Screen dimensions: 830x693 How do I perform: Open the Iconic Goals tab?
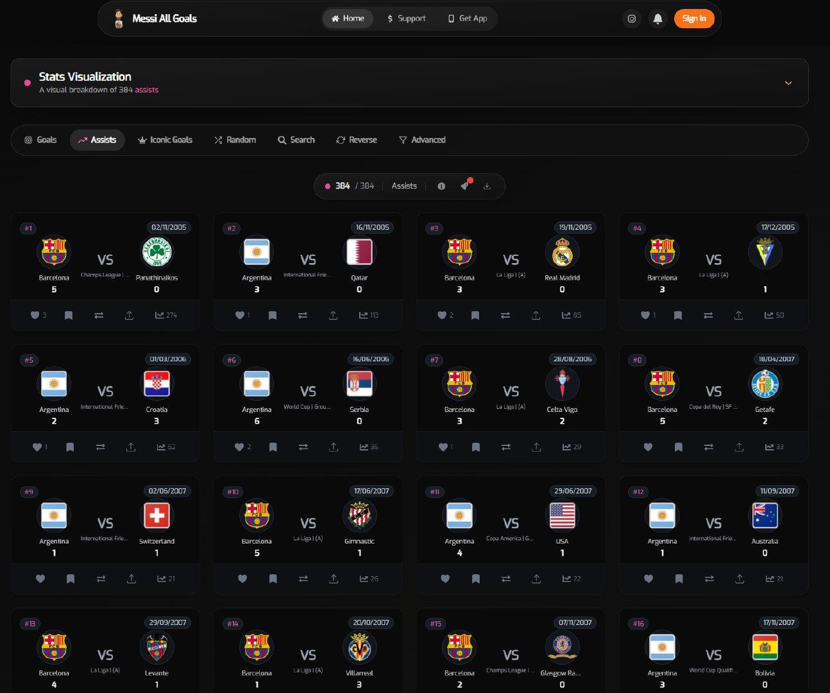tap(165, 140)
